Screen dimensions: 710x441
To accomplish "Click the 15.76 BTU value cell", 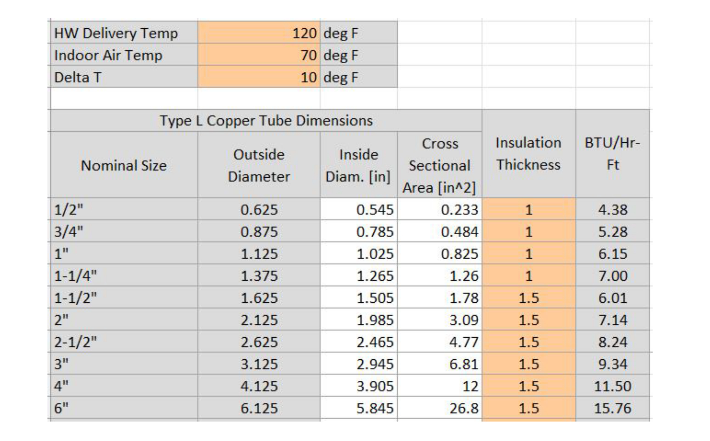I will point(612,408).
